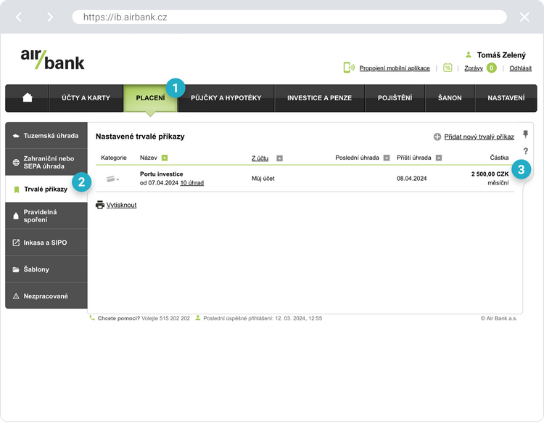The height and width of the screenshot is (422, 544).
Task: Click the printer icon next to Vytisknout
Action: pos(100,205)
